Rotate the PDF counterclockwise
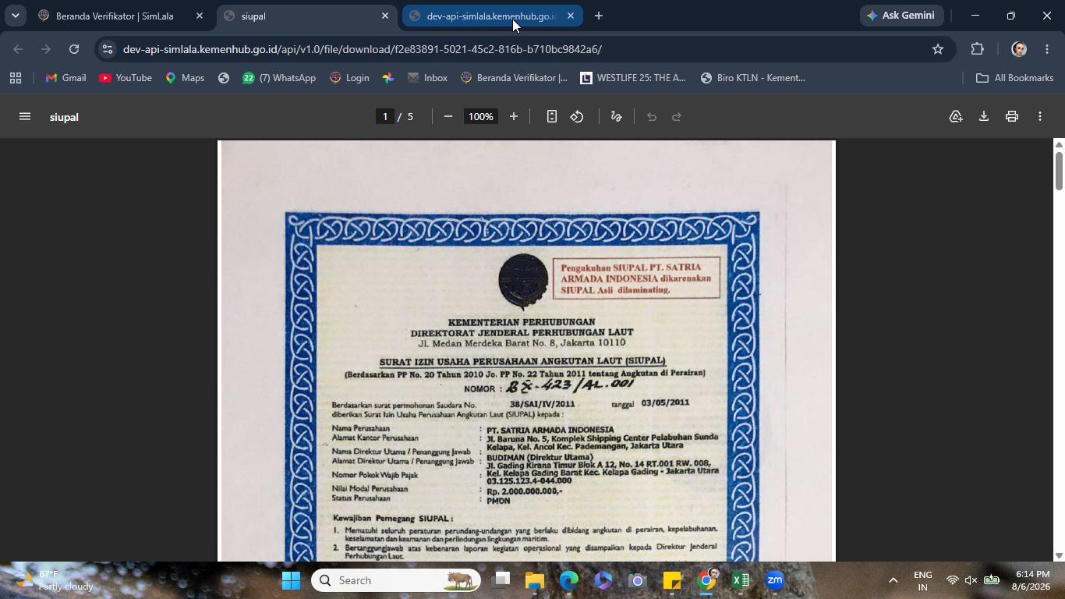Viewport: 1065px width, 599px height. 577,116
